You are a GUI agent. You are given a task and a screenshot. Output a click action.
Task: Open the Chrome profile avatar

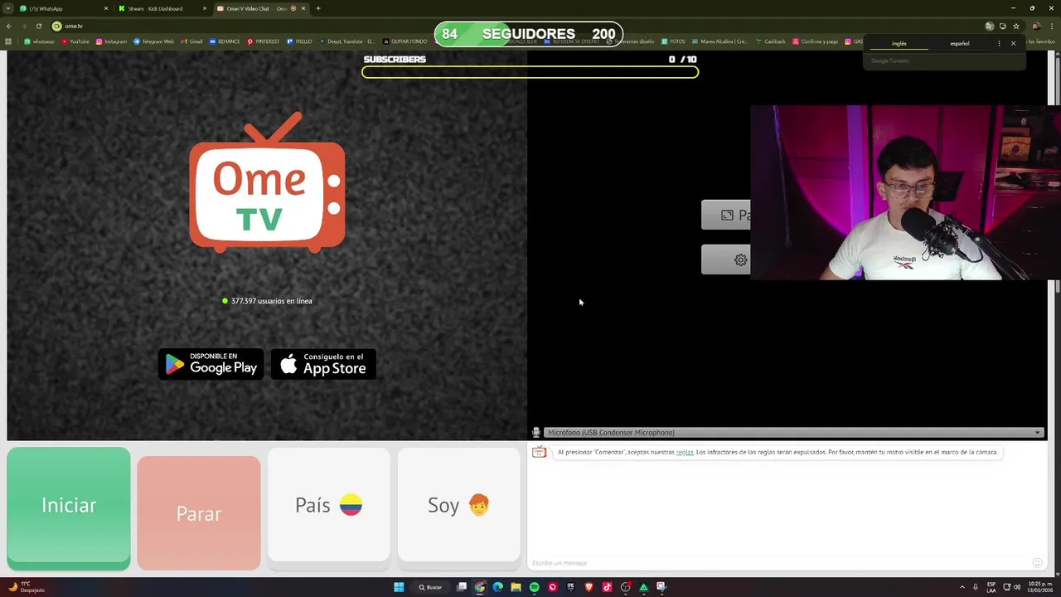1036,26
